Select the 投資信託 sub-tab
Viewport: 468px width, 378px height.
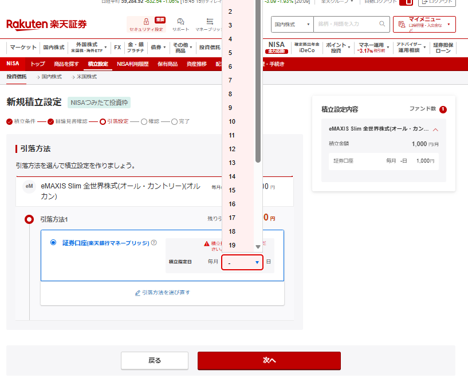[x=17, y=77]
